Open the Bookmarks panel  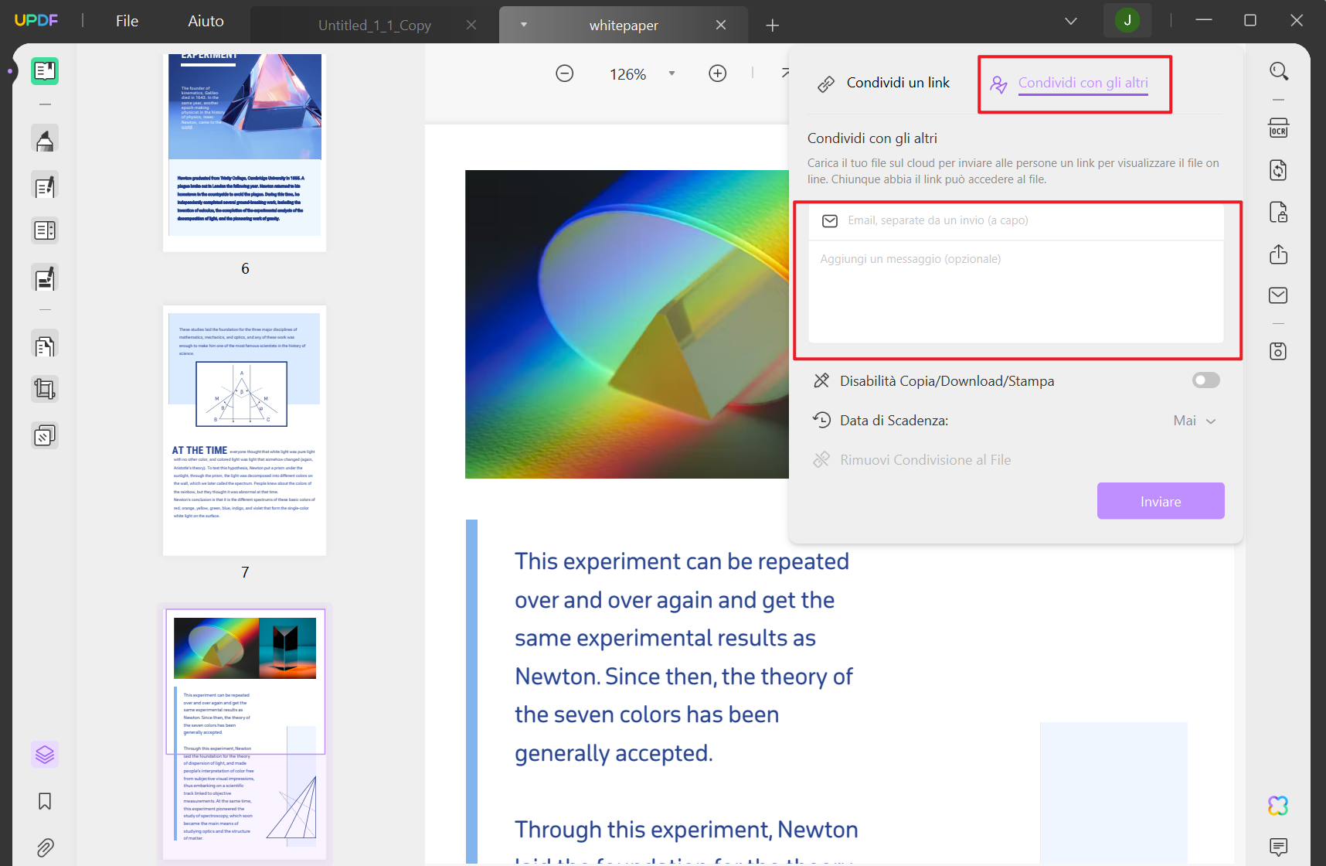[x=45, y=801]
